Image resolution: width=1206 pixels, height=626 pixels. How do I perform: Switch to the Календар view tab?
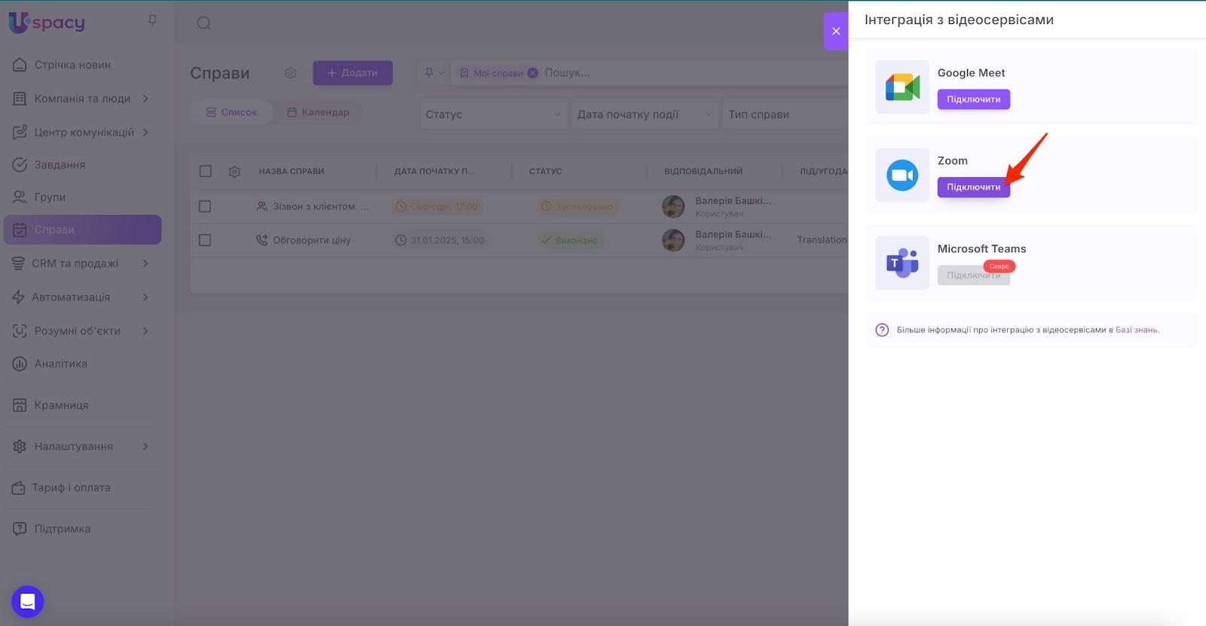coord(318,112)
